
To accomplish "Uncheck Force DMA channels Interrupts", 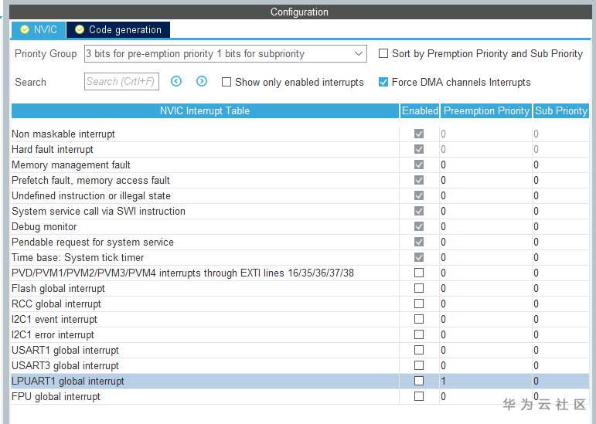I will tap(383, 82).
